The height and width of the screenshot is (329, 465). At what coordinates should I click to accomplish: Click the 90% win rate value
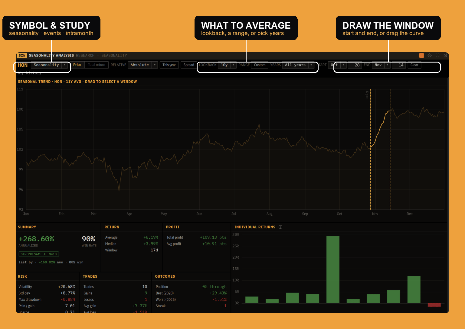(x=89, y=239)
